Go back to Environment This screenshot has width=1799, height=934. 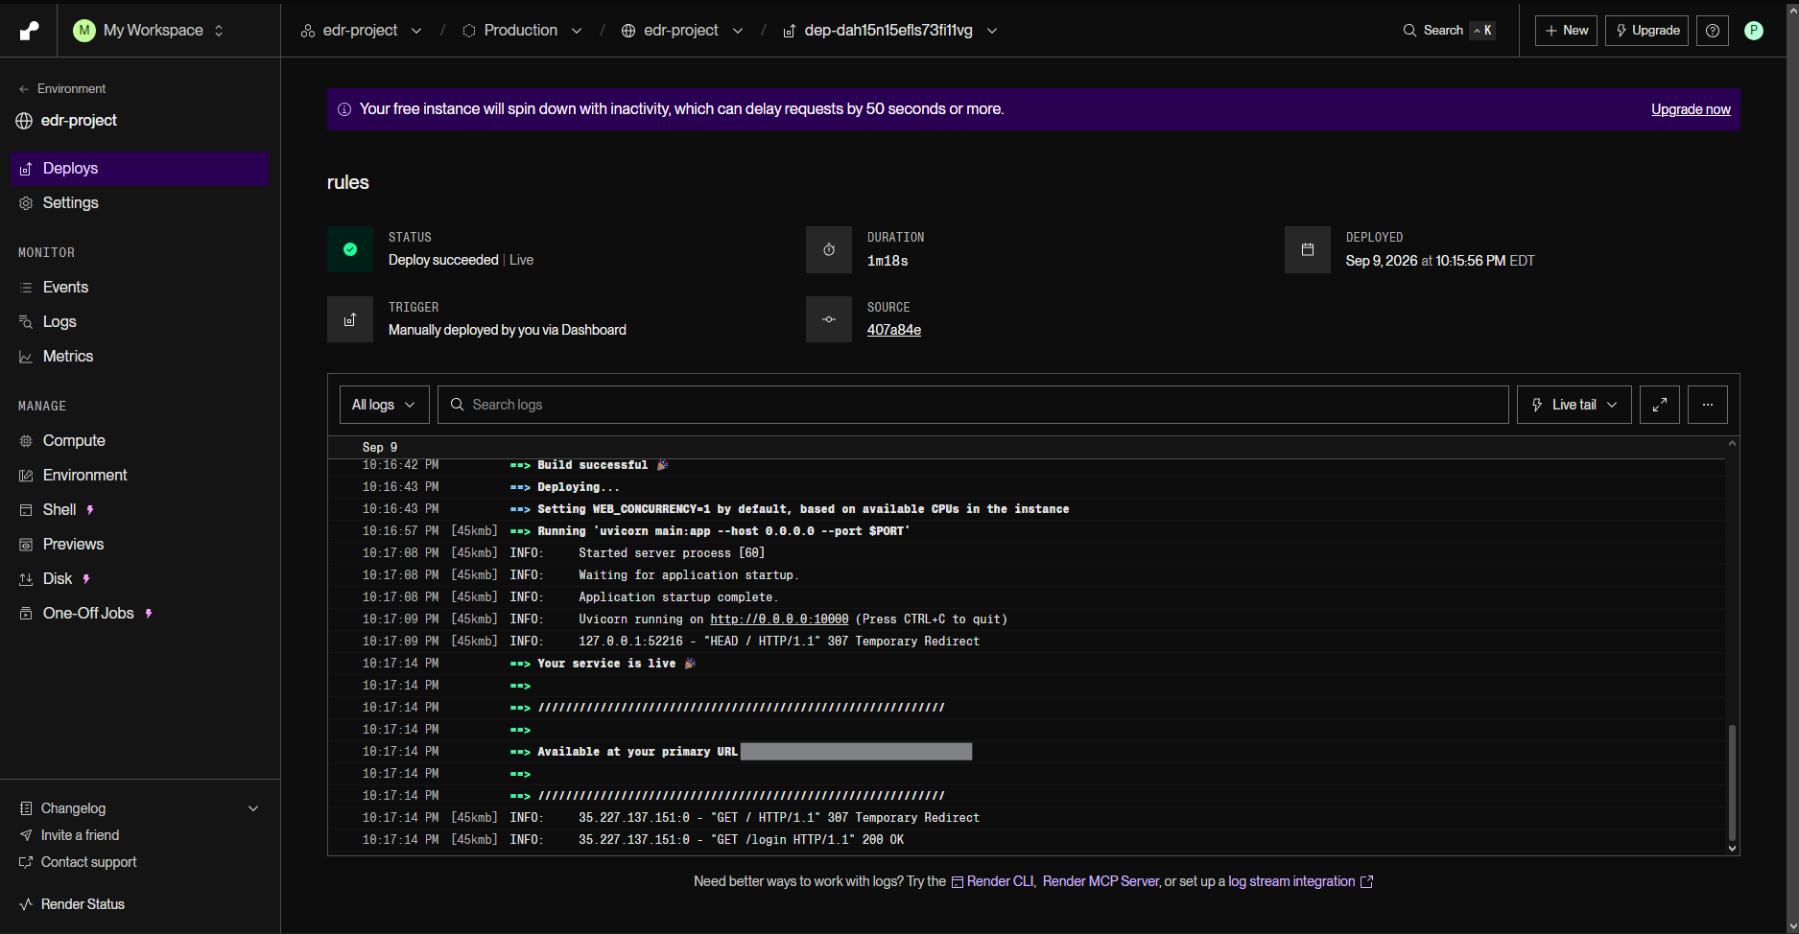point(62,88)
